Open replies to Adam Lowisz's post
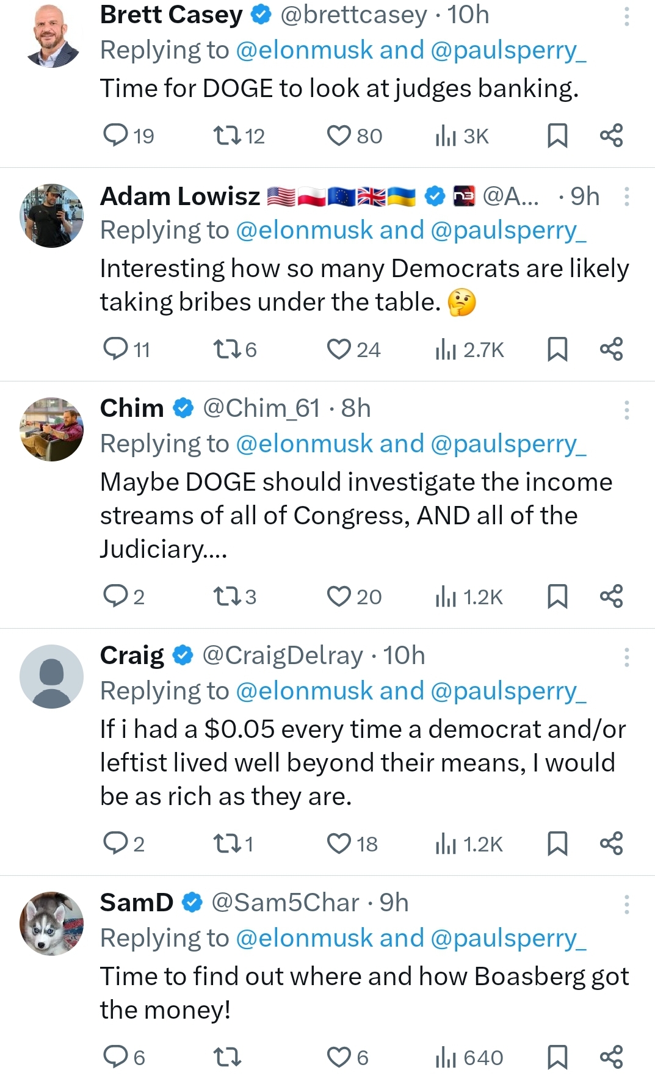Screen dimensions: 655x1084 click(x=115, y=349)
